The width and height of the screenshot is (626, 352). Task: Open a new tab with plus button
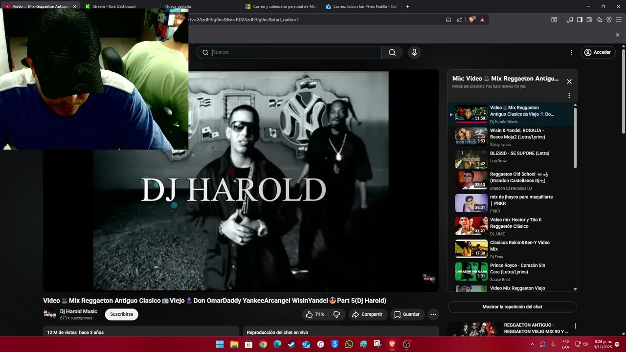[407, 6]
